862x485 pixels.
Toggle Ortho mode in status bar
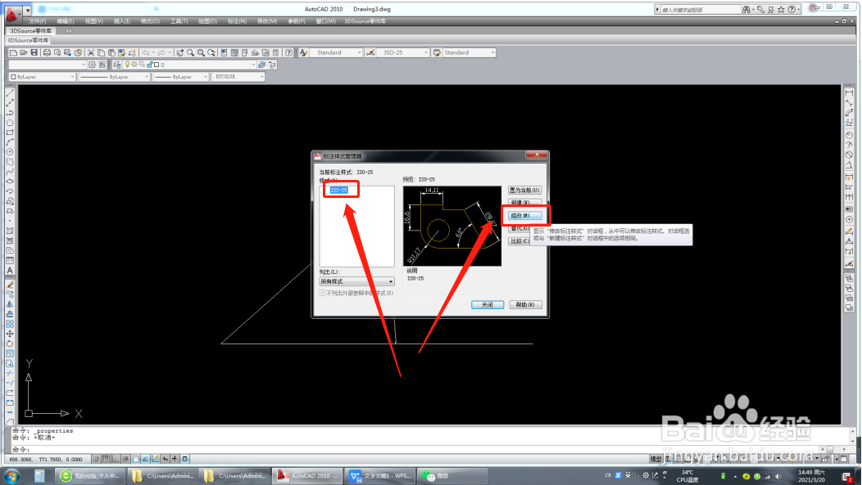pos(116,459)
